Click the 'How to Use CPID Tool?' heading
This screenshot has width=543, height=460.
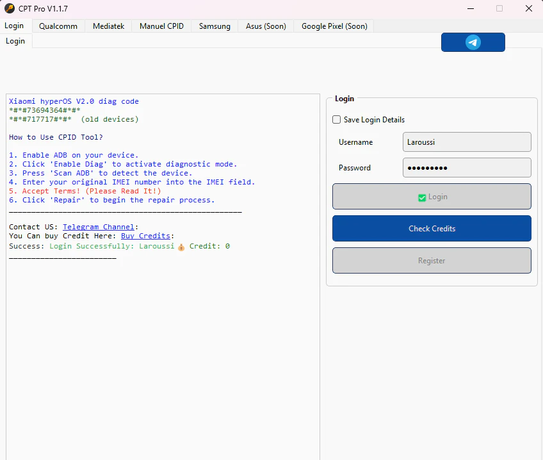pos(56,137)
